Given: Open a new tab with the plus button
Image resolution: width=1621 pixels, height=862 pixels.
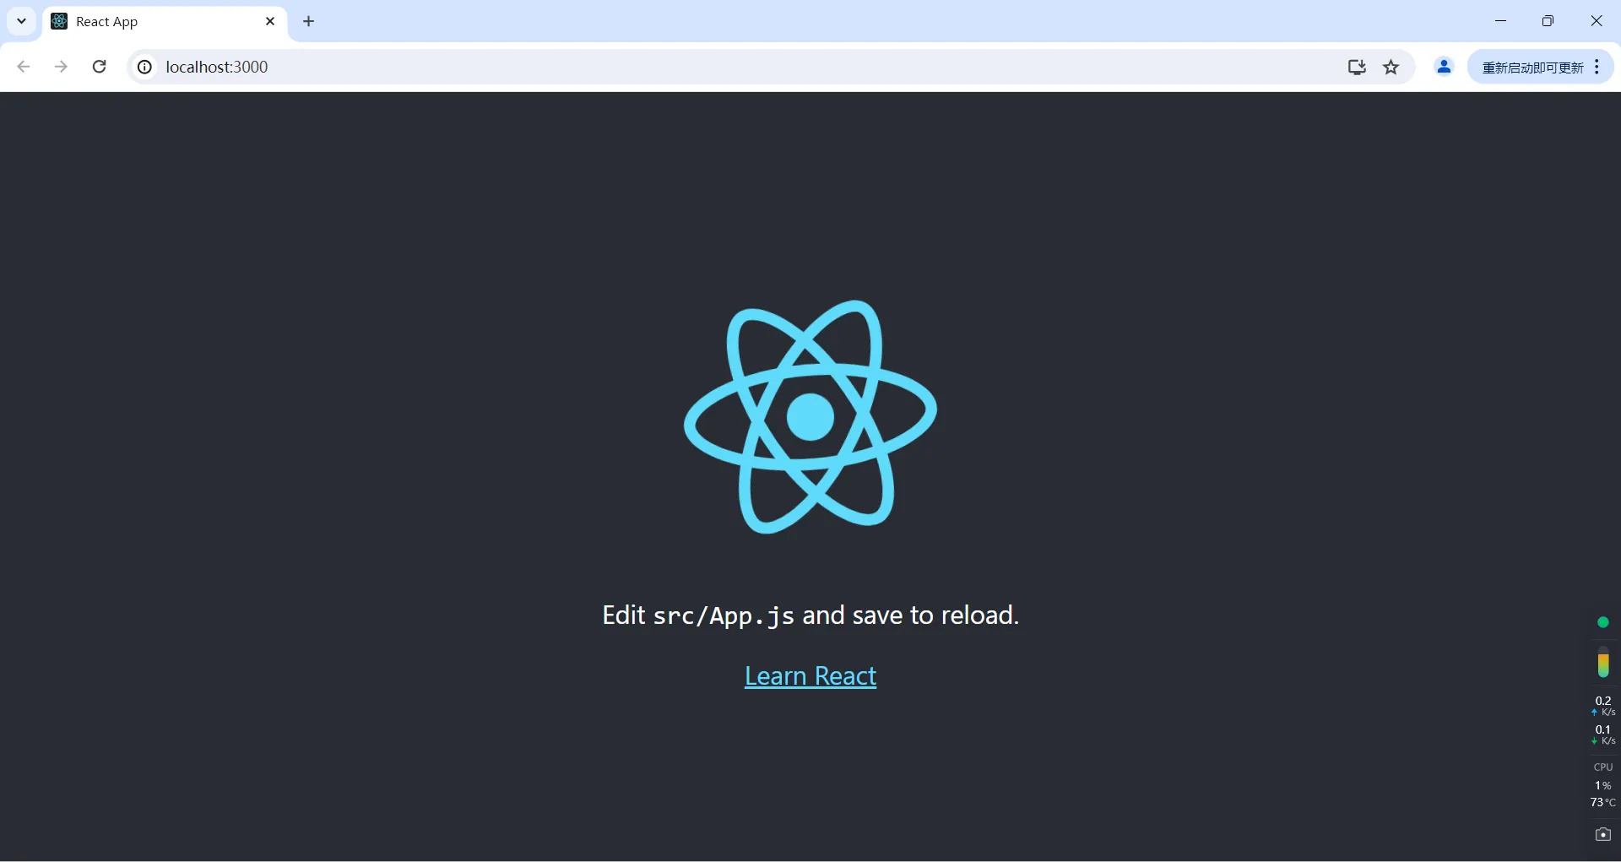Looking at the screenshot, I should tap(308, 21).
